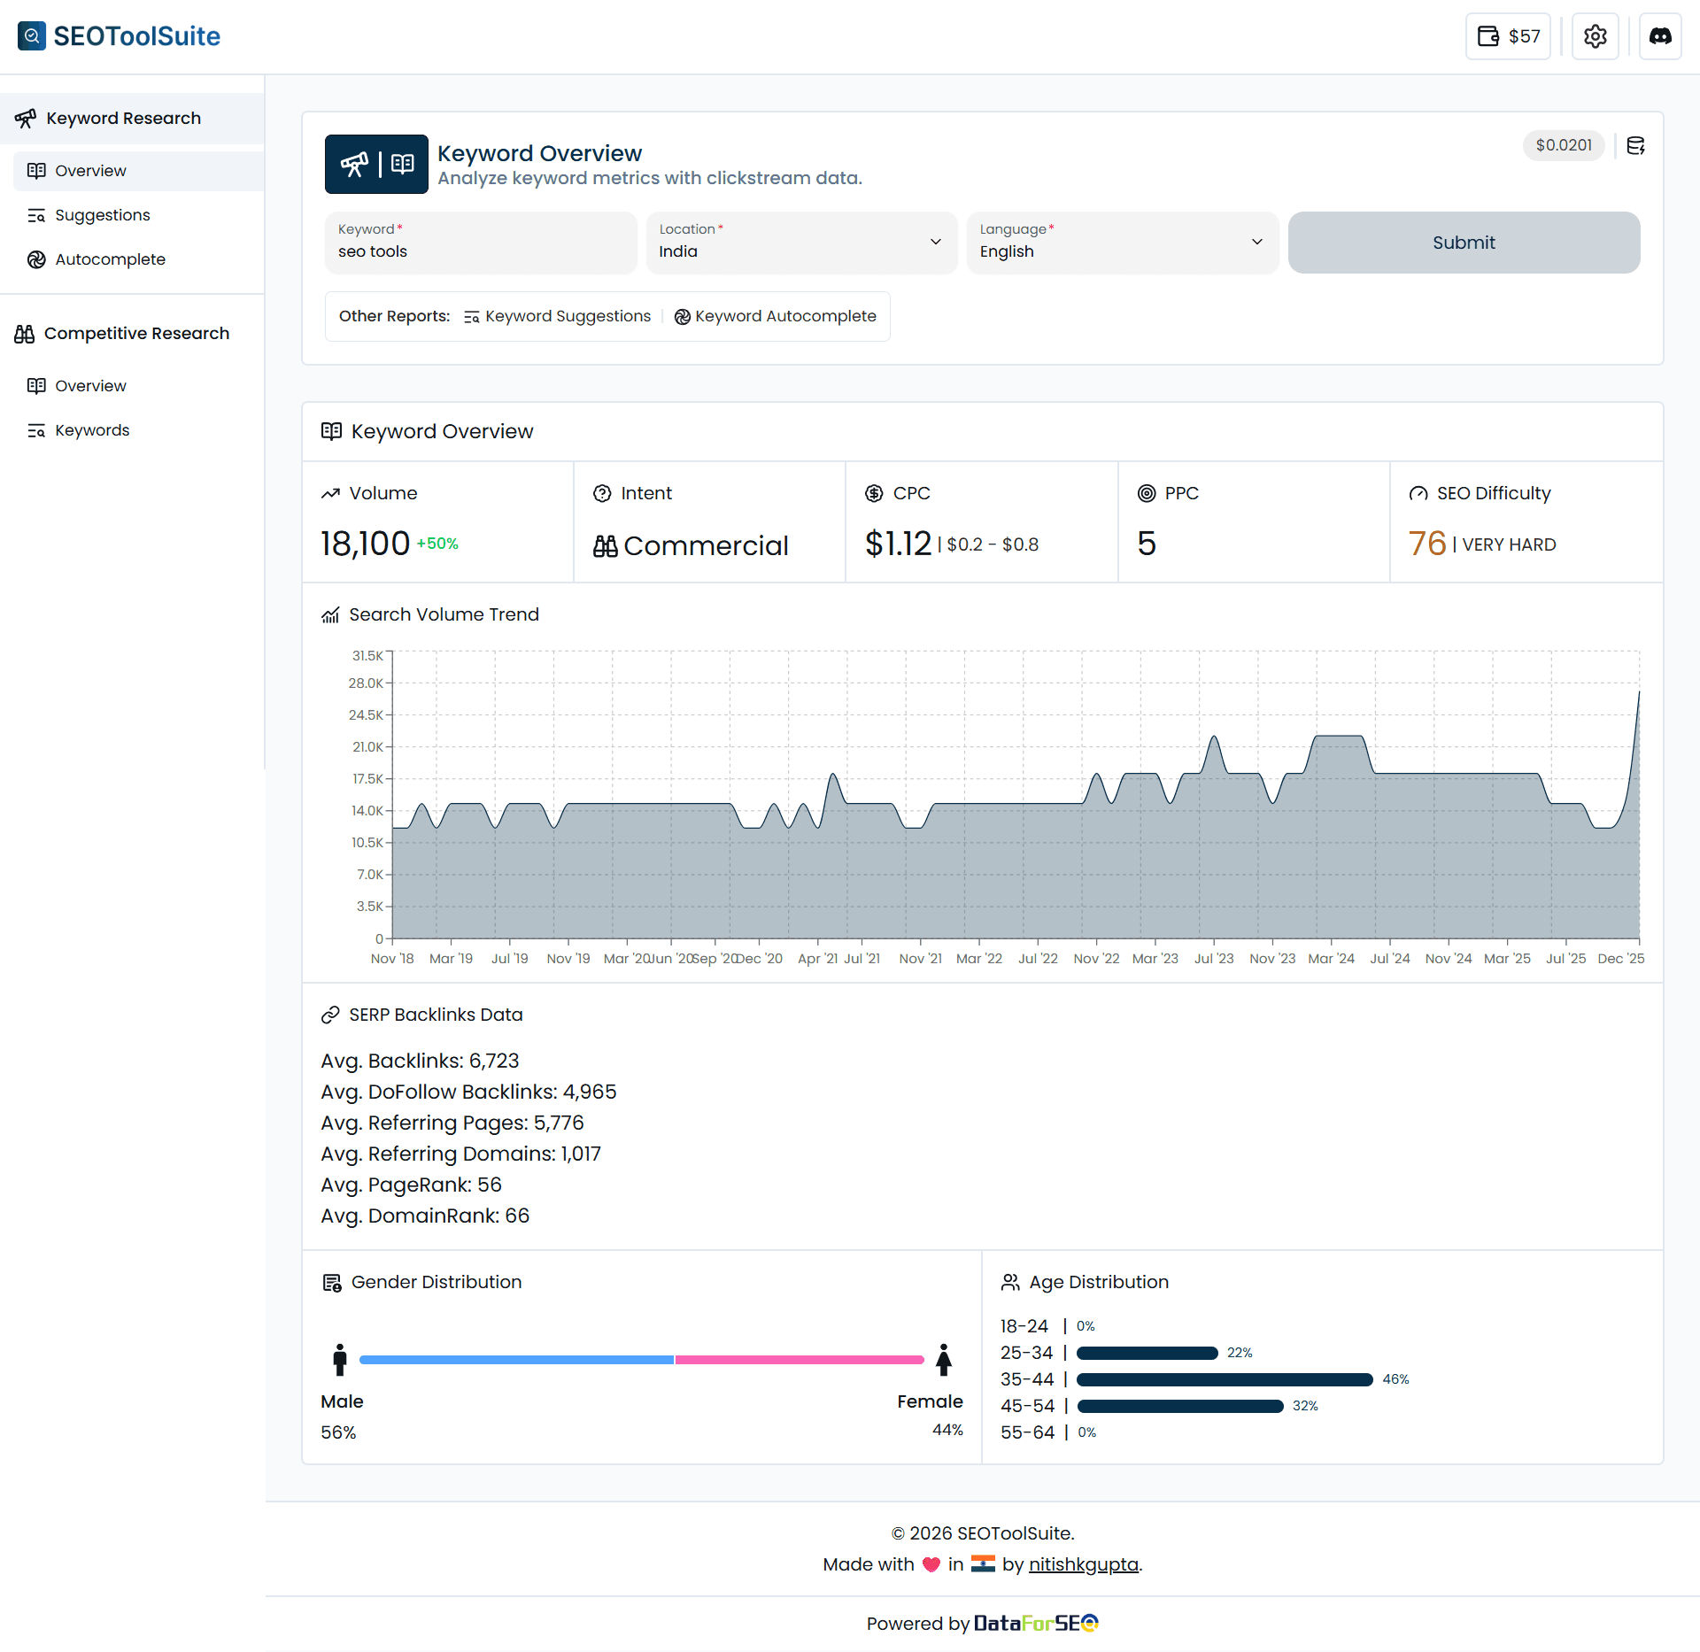This screenshot has height=1652, width=1700.
Task: Click the pink female portion of gender bar
Action: point(800,1360)
